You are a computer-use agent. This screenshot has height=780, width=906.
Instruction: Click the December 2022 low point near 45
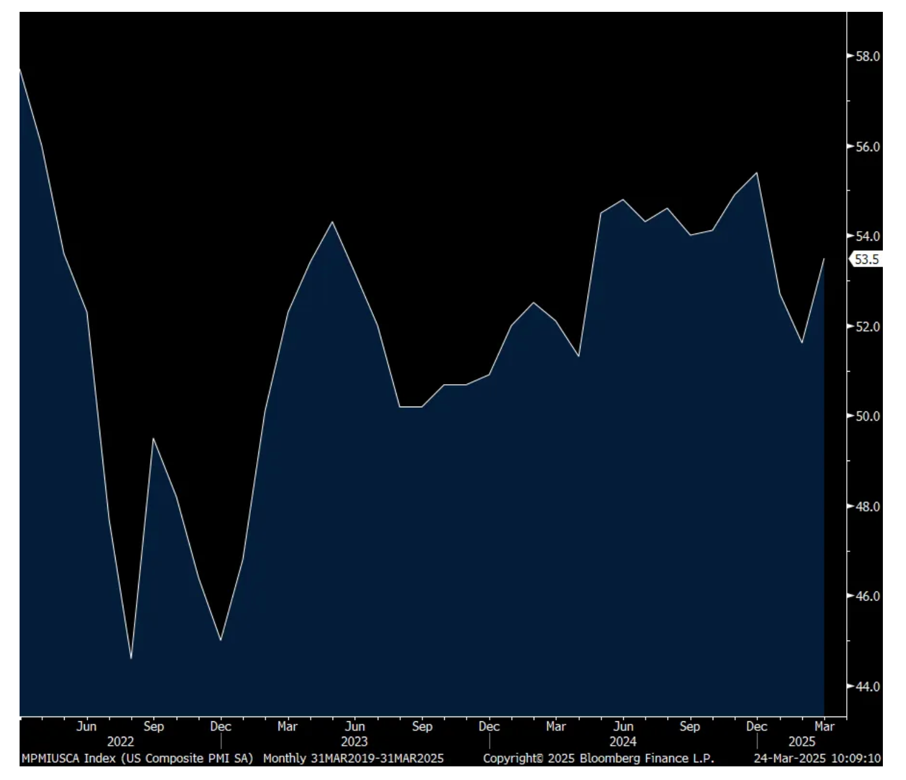coord(221,640)
